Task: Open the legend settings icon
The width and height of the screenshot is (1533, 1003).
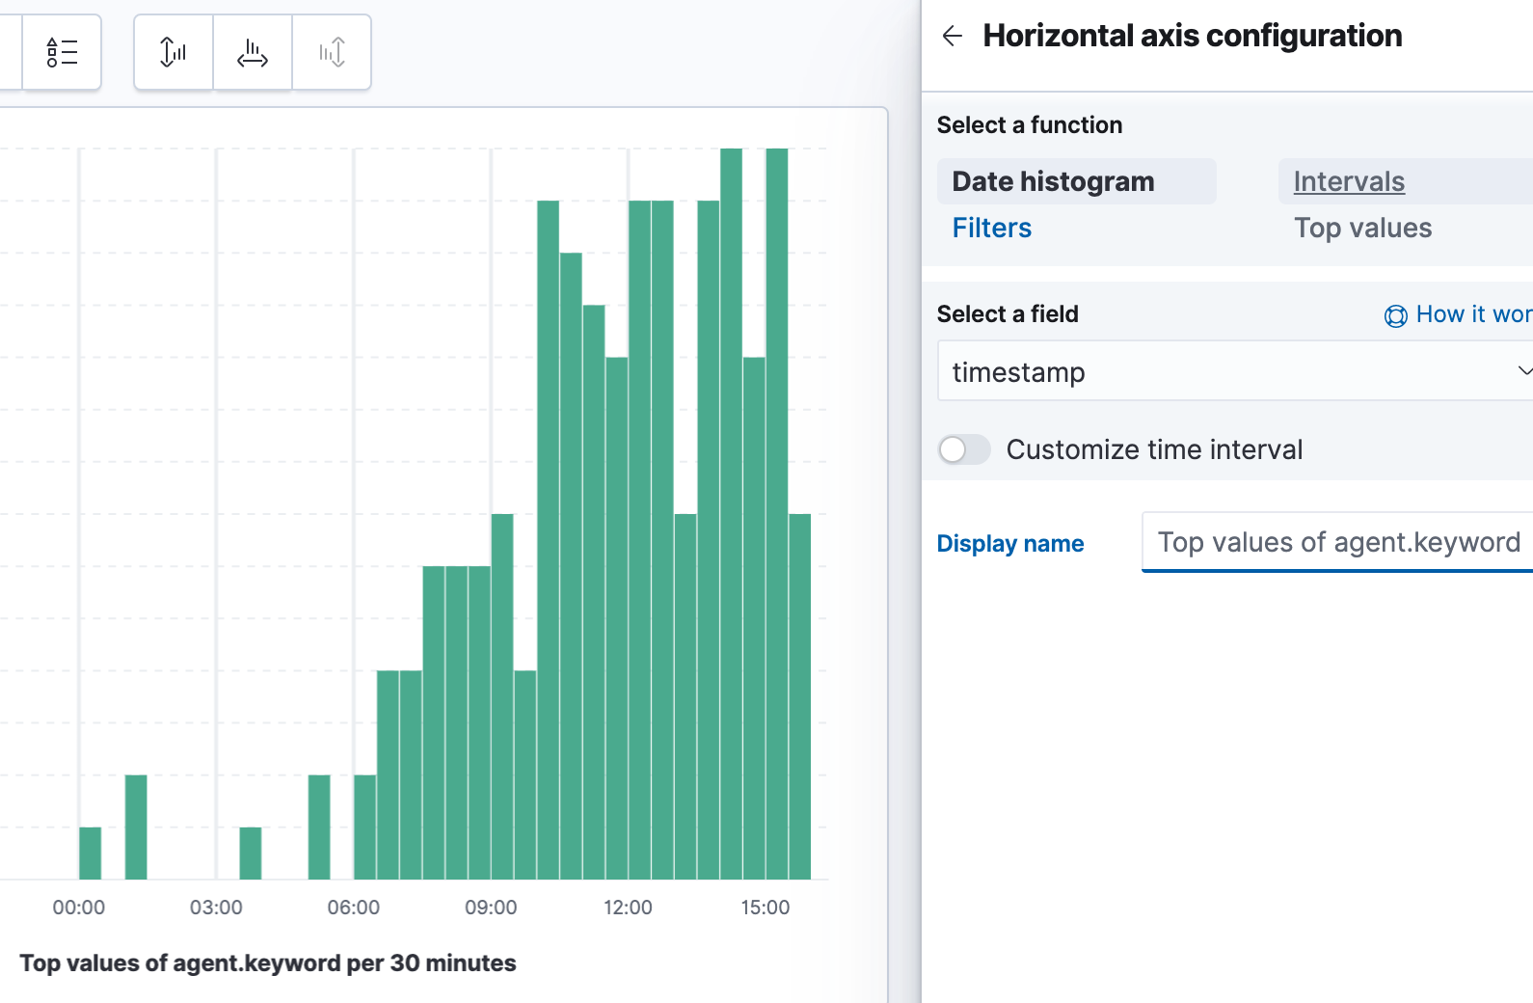Action: point(62,52)
